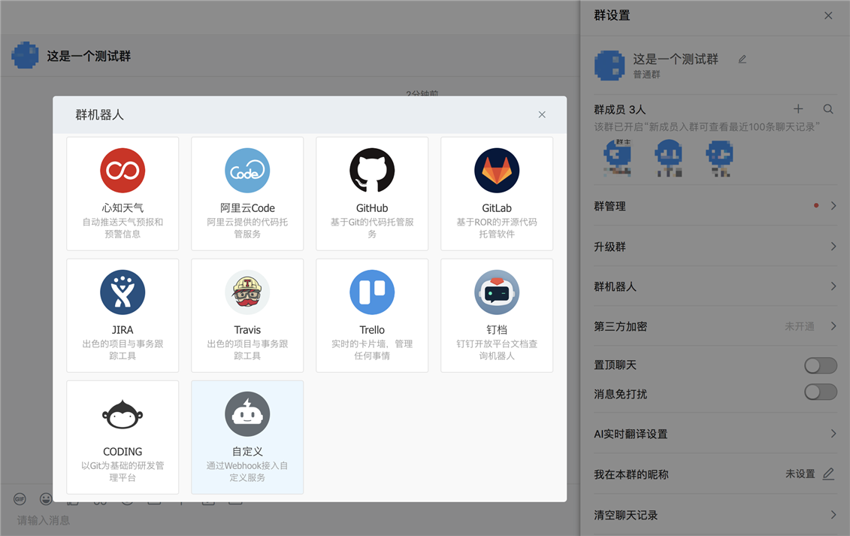Image resolution: width=850 pixels, height=536 pixels.
Task: Expand the 群机器人 settings row chevron
Action: coord(833,286)
